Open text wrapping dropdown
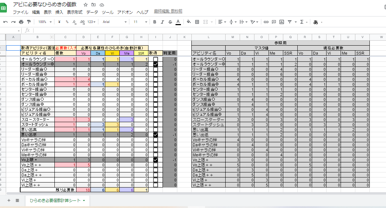Screen dimensions: 386x208 tap(244, 22)
